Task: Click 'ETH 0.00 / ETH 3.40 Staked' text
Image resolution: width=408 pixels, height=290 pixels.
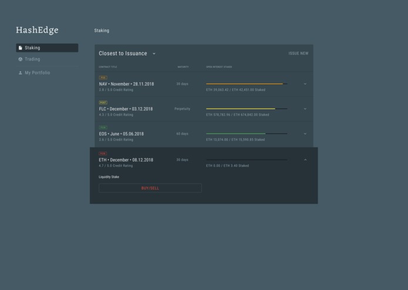Action: click(227, 166)
